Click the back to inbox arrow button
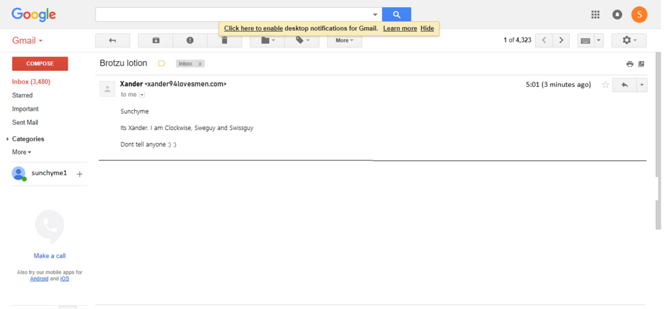The width and height of the screenshot is (664, 309). point(112,40)
